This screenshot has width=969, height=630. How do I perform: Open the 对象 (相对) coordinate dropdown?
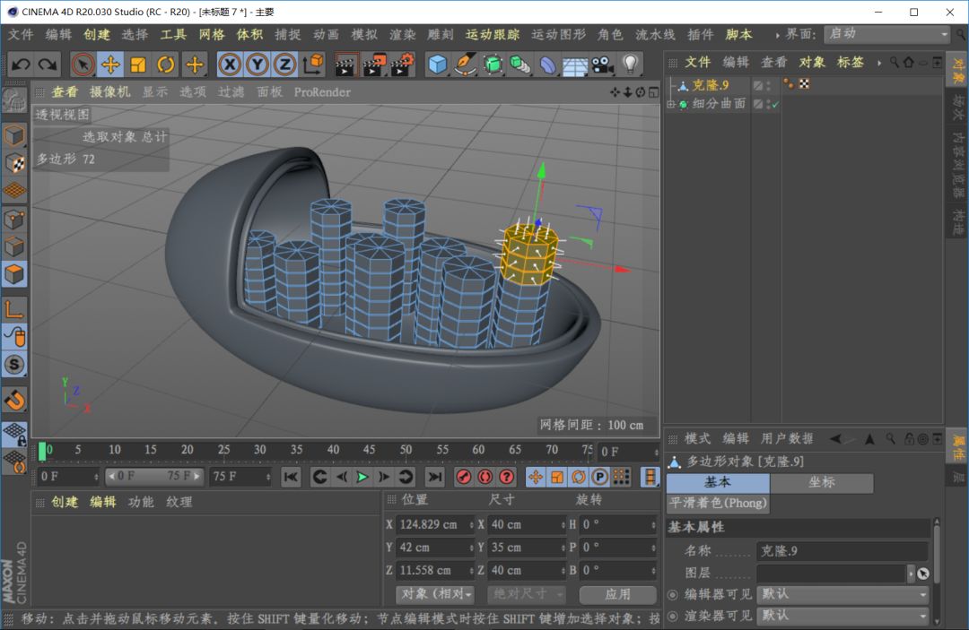click(436, 594)
